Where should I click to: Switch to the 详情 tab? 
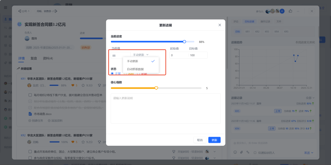pos(21,59)
